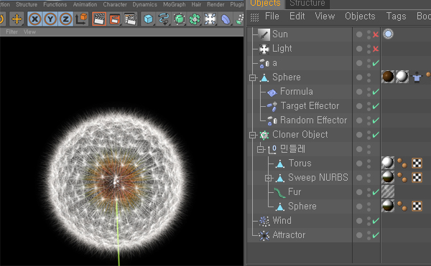Disable the Random Effector checkmark
This screenshot has height=266, width=431.
pyautogui.click(x=376, y=120)
